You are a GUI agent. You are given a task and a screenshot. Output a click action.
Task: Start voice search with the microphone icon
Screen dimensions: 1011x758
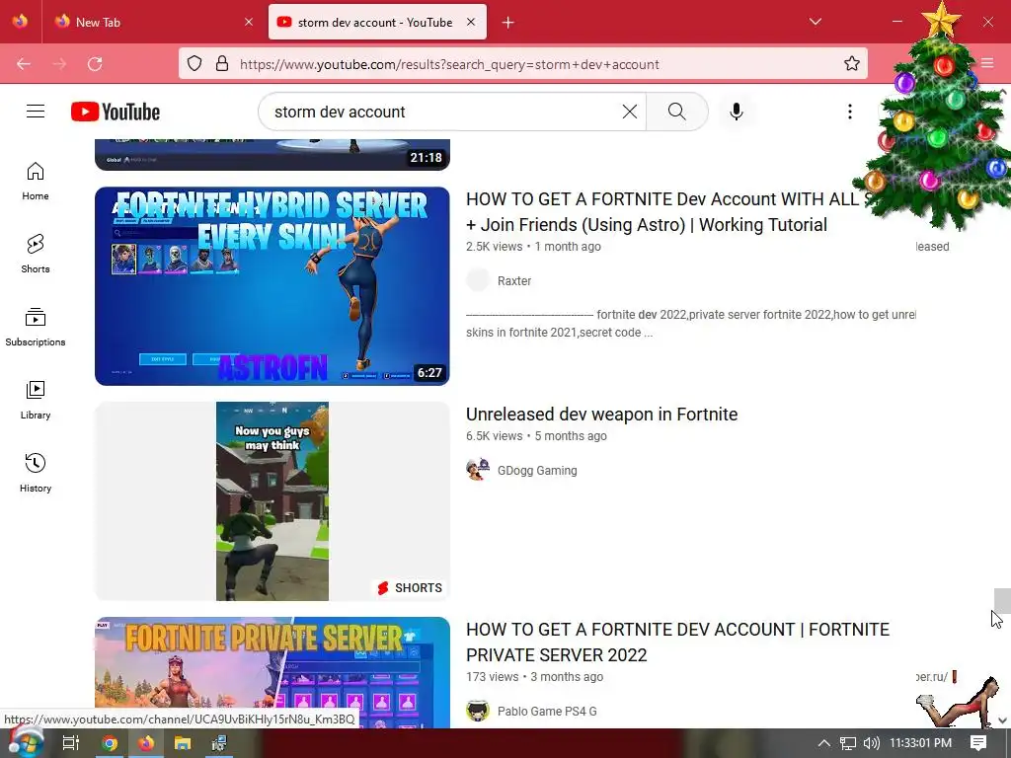point(737,112)
